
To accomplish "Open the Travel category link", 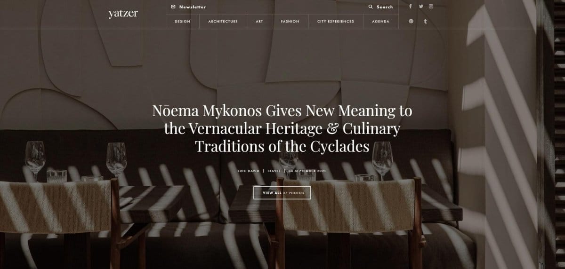I will point(274,171).
